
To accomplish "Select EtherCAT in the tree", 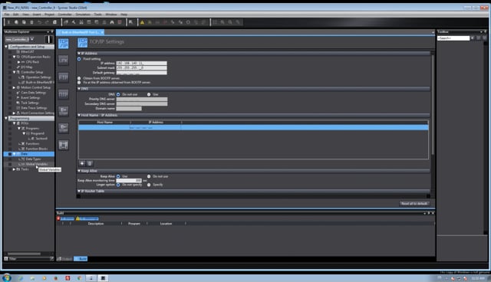I will 28,52.
